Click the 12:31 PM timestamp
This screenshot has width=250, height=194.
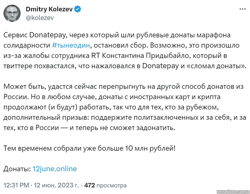point(16,185)
